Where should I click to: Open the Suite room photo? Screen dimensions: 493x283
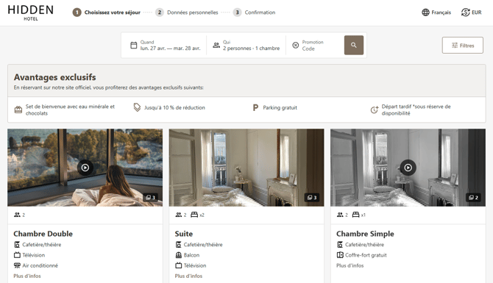pyautogui.click(x=246, y=168)
